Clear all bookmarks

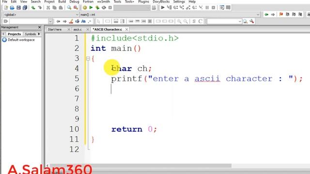click(x=300, y=14)
